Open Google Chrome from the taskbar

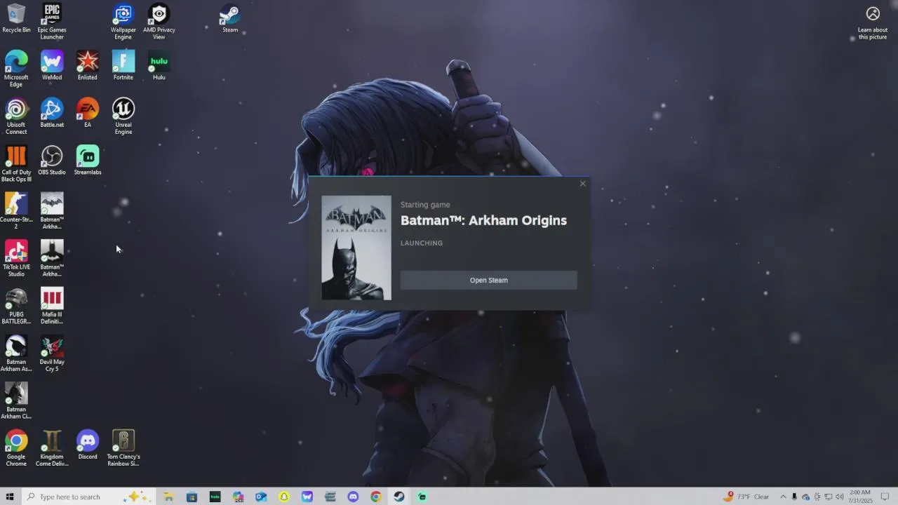click(x=376, y=497)
